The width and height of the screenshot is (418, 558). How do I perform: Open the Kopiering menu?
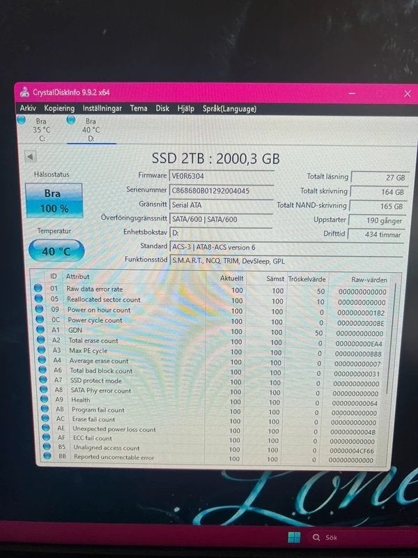(x=59, y=108)
